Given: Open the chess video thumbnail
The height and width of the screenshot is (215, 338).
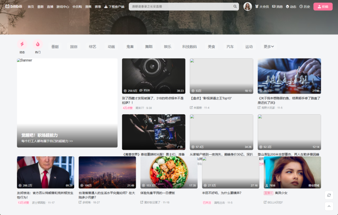Looking at the screenshot, I should coord(289,76).
